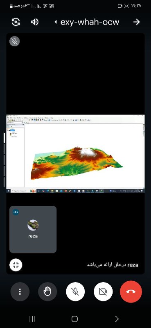This screenshot has height=328, width=151.
Task: Open Android recent apps navigation button
Action: point(32,319)
